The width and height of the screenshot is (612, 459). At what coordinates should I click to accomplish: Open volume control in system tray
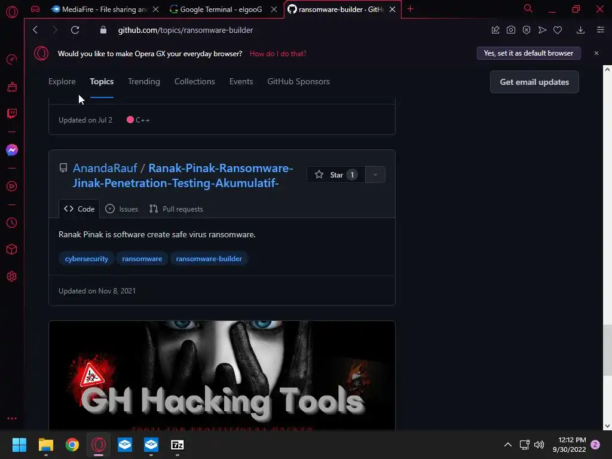tap(539, 445)
